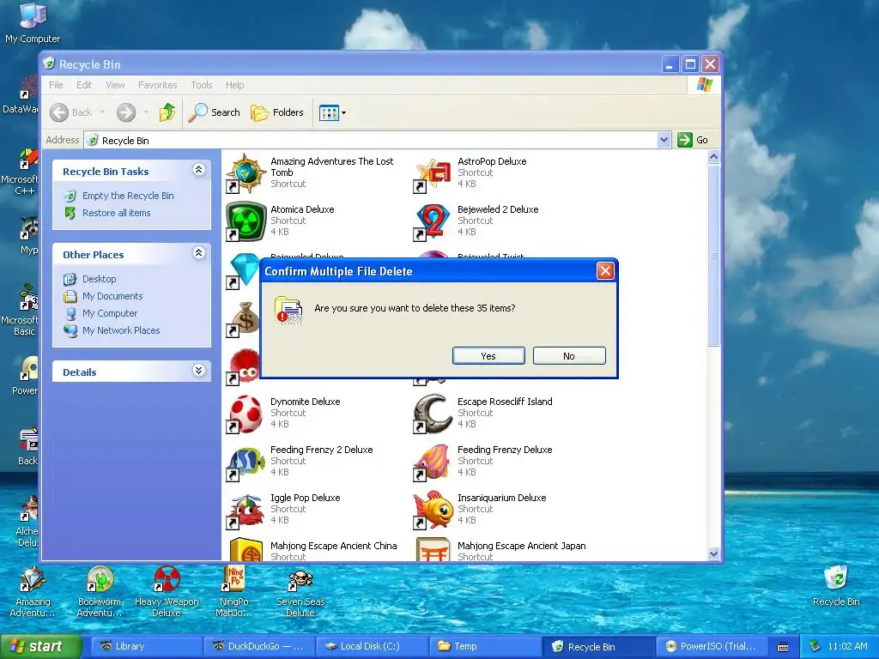Click the Back toolbar button
879x659 pixels.
(x=71, y=112)
